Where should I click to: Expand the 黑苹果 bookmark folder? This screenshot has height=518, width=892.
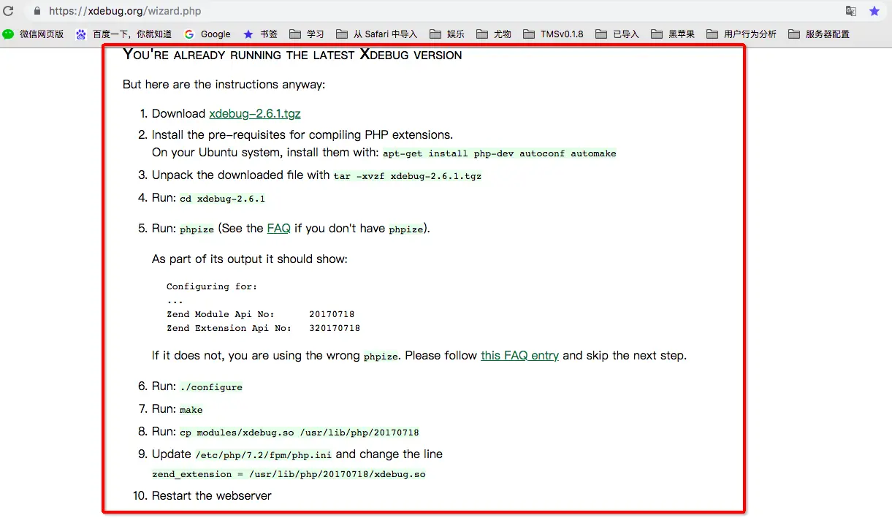point(673,34)
